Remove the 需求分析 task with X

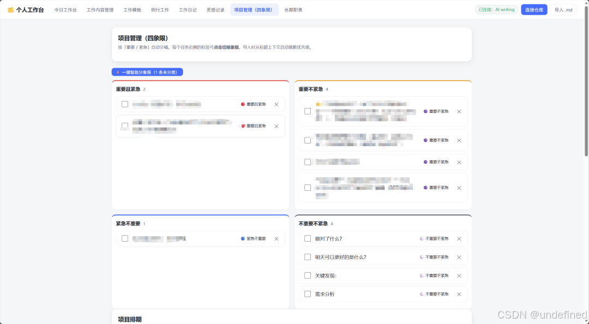tap(459, 295)
